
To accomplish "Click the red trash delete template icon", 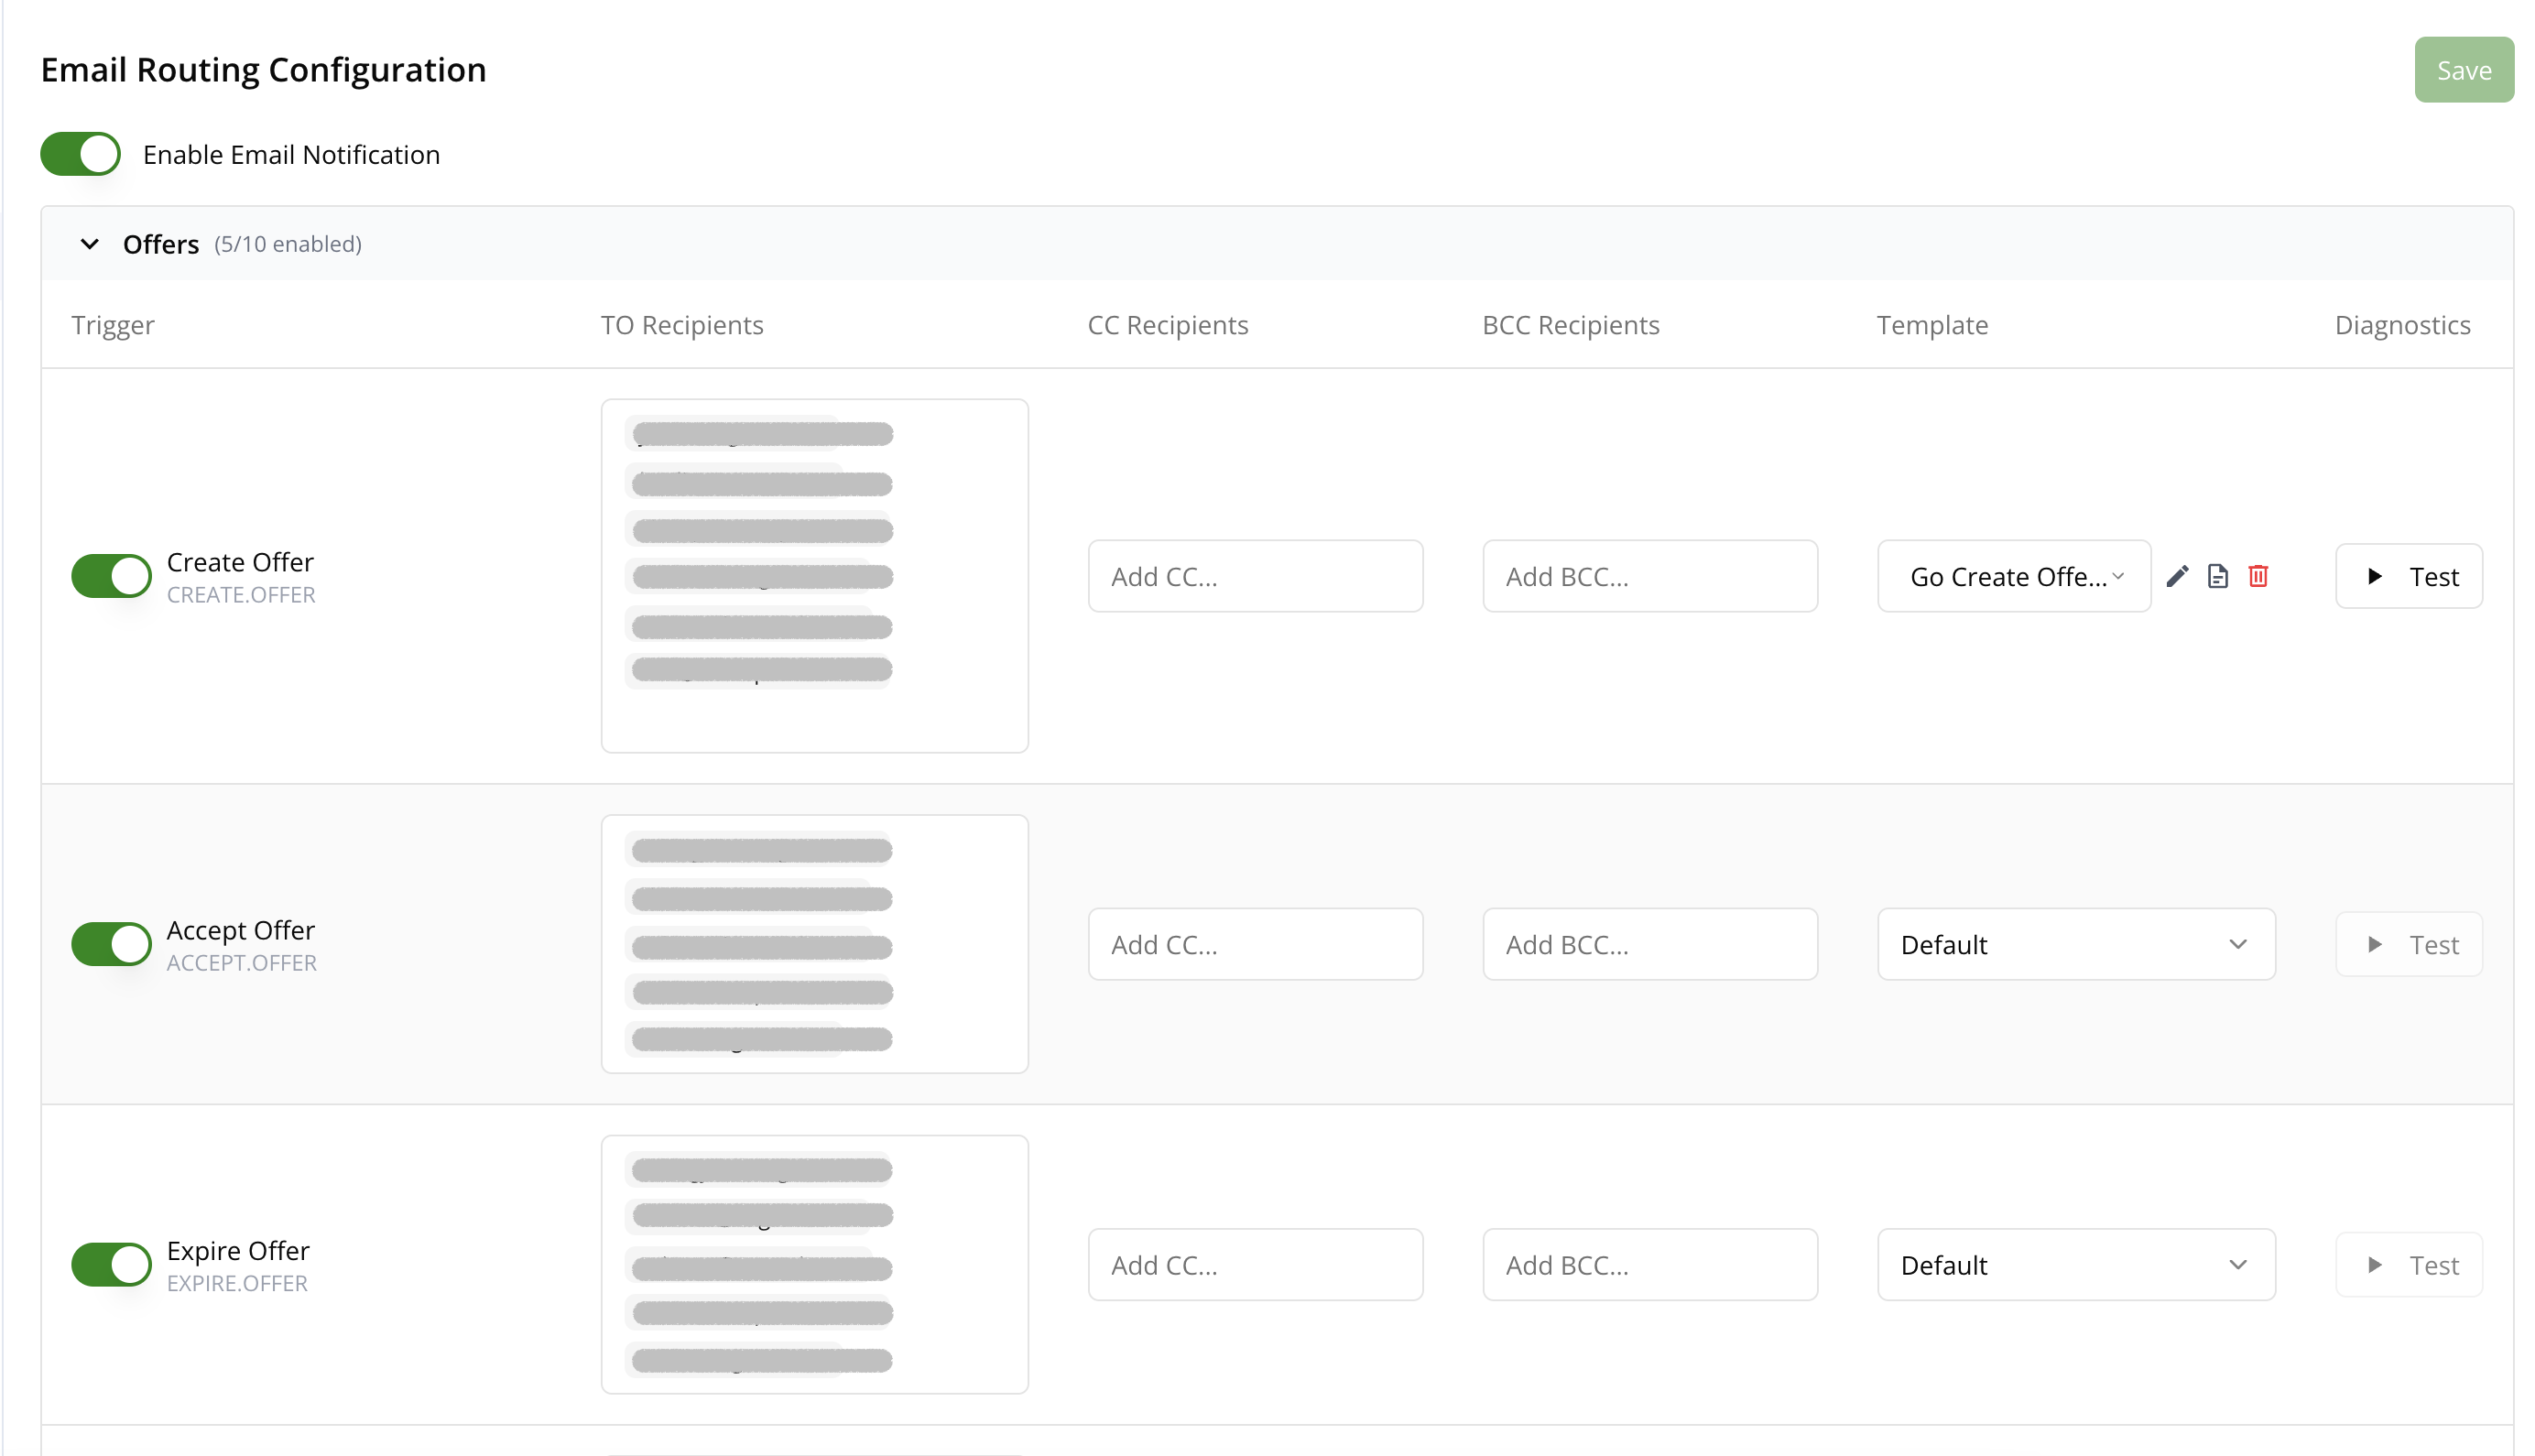I will (2258, 576).
